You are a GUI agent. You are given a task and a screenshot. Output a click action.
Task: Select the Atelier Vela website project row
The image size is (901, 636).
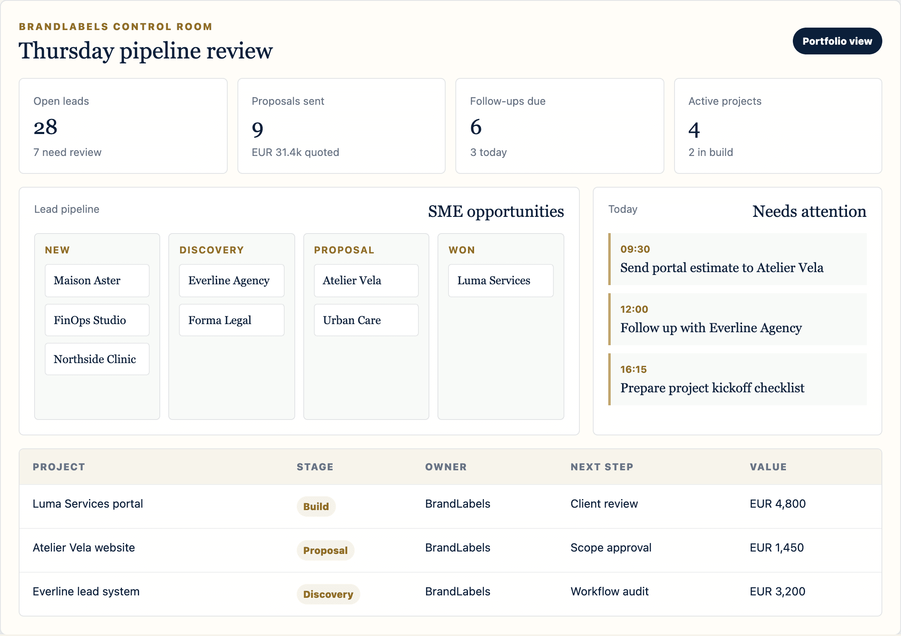coord(450,550)
